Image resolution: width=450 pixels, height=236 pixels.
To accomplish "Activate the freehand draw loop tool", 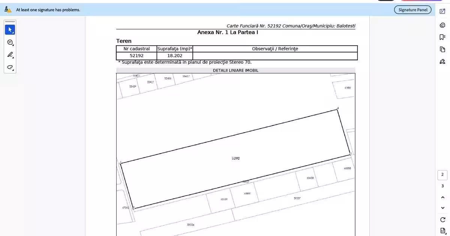I will 10,67.
